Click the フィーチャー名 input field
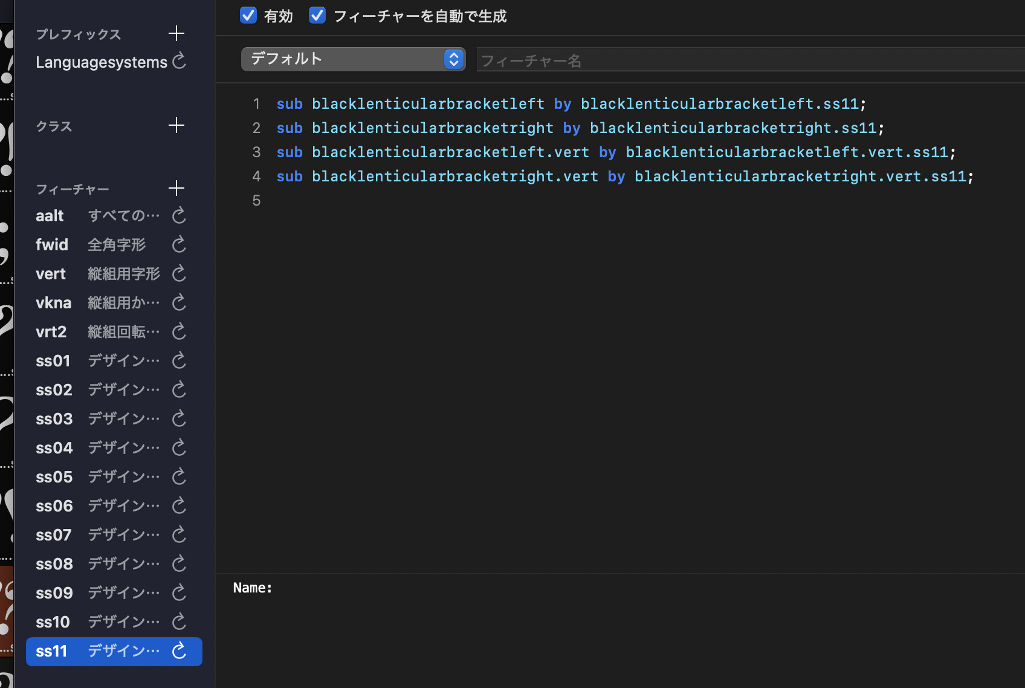 (x=749, y=60)
